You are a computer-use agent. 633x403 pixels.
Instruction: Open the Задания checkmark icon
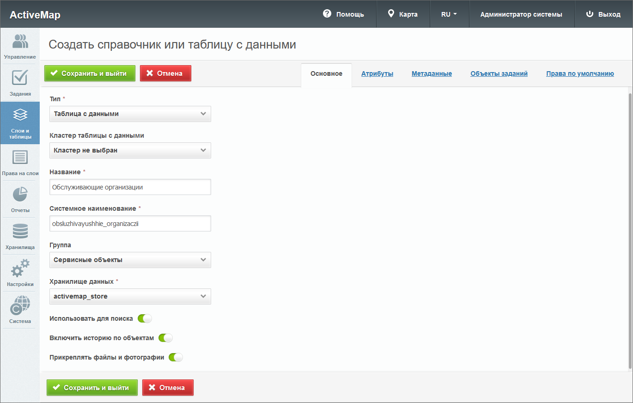tap(20, 82)
